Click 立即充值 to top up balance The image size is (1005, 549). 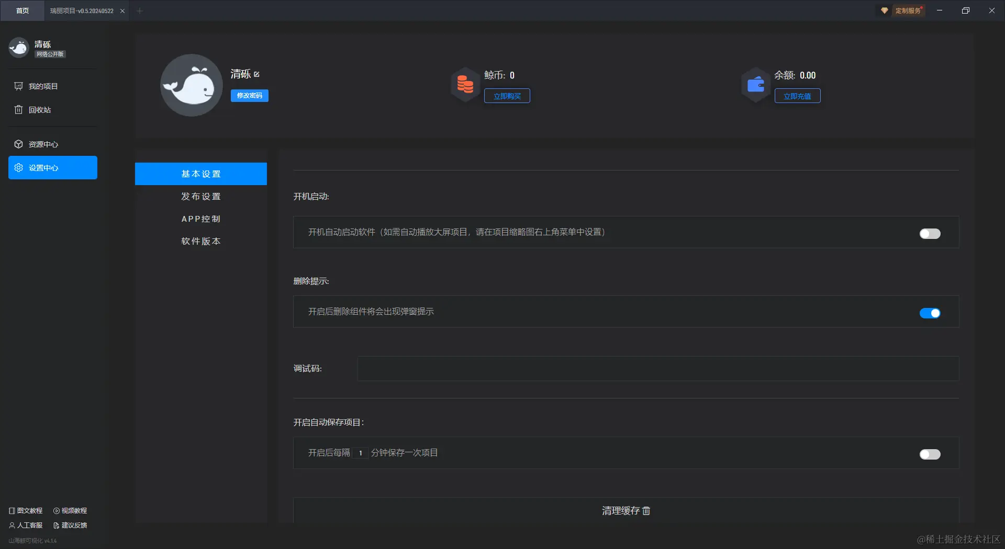pyautogui.click(x=797, y=96)
